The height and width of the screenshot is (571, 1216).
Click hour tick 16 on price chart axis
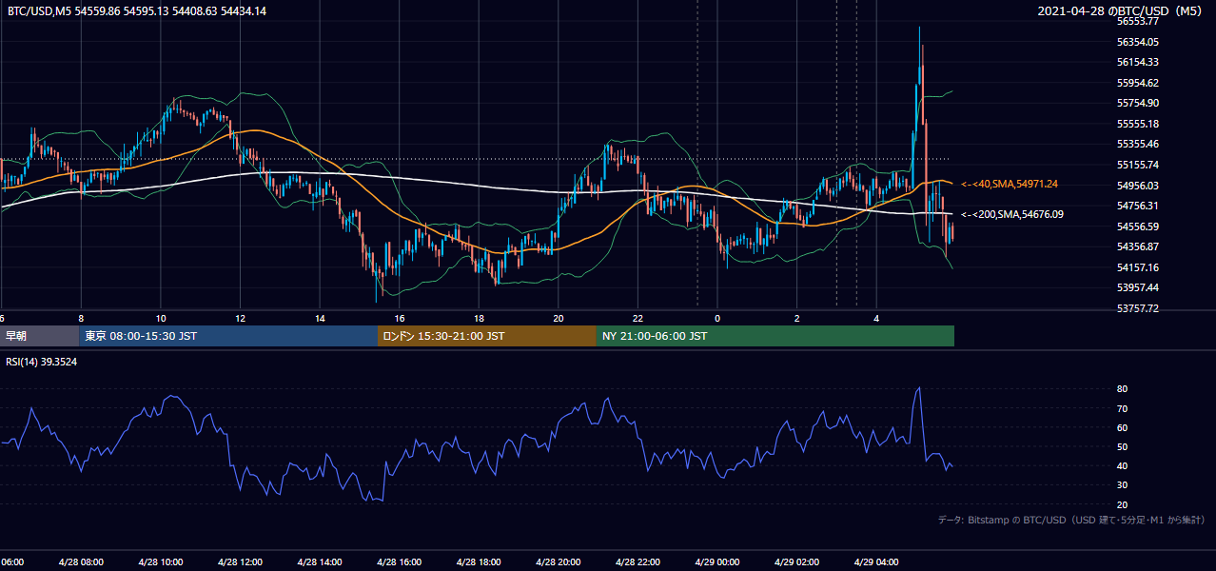click(x=400, y=318)
